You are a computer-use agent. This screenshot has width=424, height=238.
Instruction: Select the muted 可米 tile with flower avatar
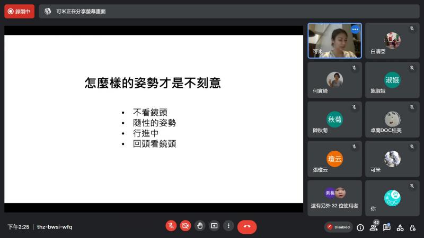tap(392, 159)
